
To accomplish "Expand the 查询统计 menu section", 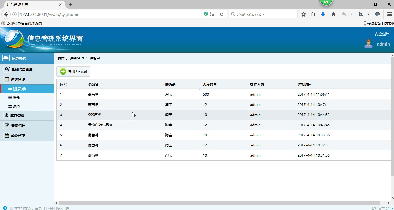I will coord(27,126).
